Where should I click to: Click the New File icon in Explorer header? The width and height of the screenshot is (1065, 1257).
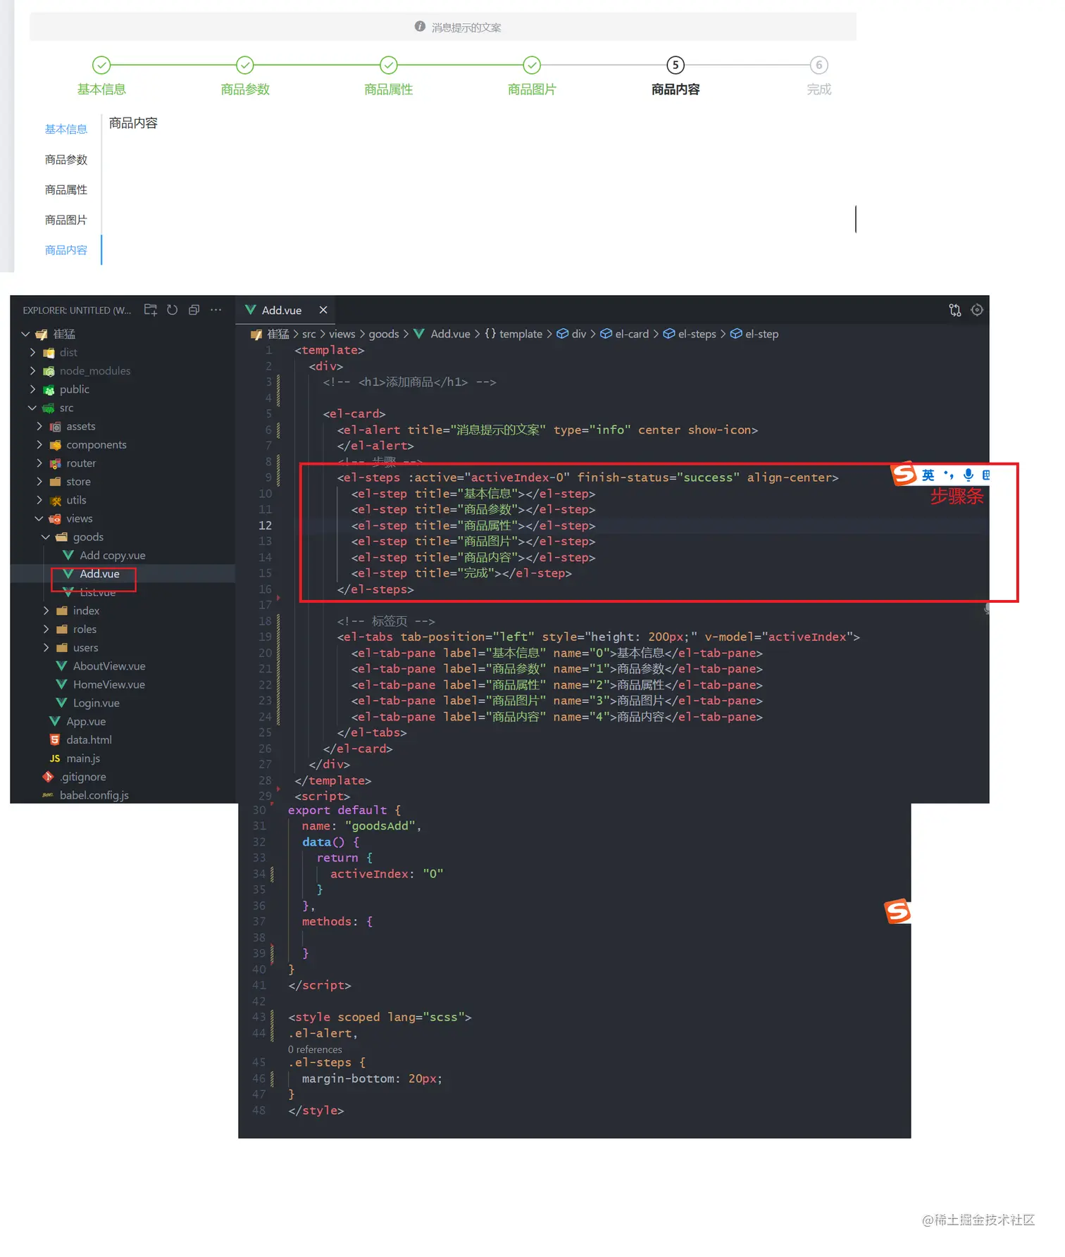click(151, 310)
